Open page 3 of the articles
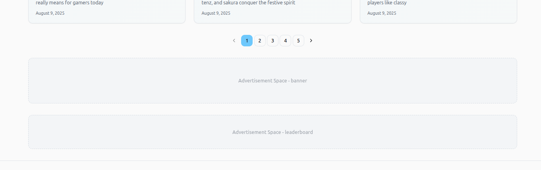This screenshot has height=170, width=541. tap(272, 40)
